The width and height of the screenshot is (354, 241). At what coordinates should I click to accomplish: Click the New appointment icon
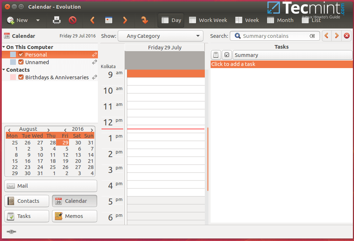(x=10, y=20)
